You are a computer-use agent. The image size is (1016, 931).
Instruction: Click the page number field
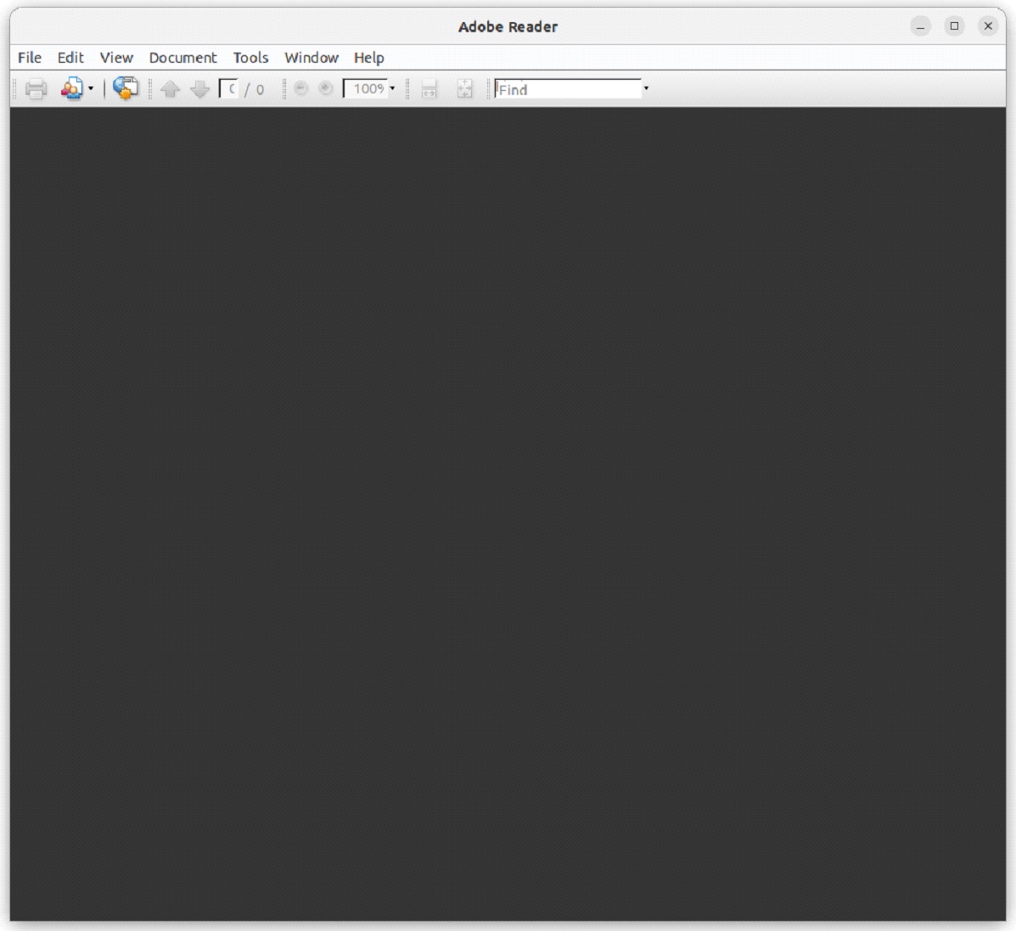(x=231, y=88)
